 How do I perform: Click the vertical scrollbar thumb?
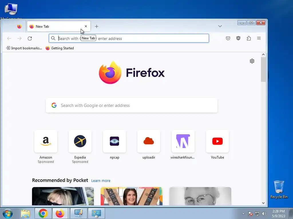(x=263, y=69)
